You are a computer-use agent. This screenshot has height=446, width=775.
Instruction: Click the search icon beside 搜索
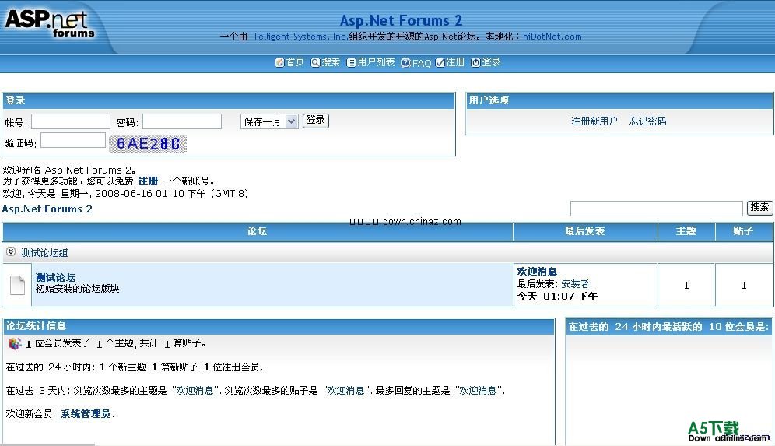coord(315,63)
